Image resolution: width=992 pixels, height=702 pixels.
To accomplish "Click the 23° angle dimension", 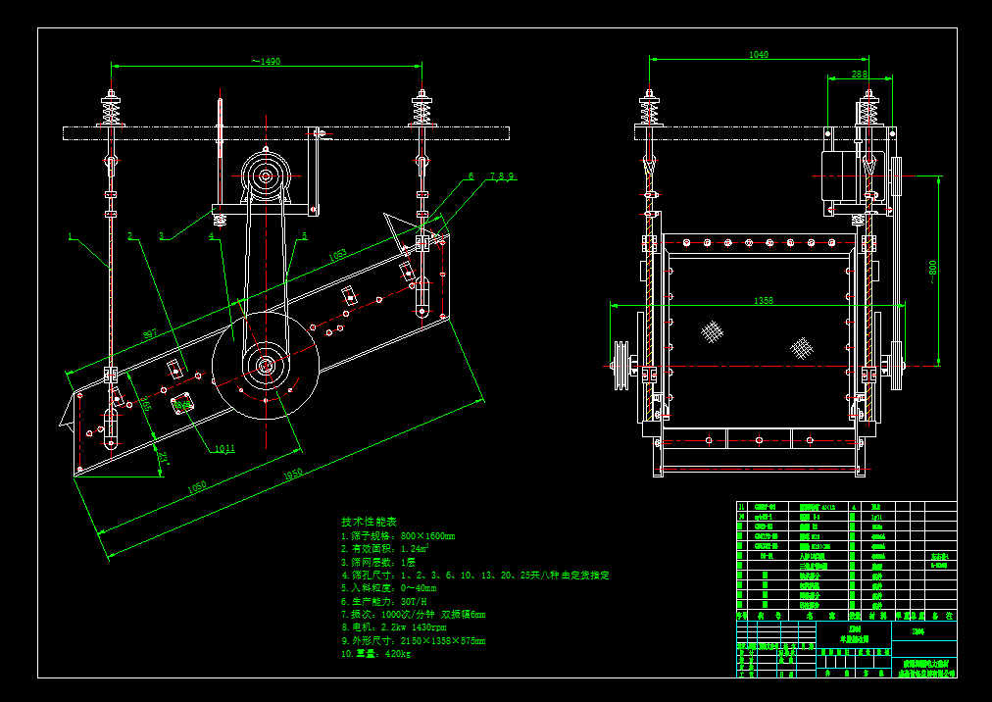I will pyautogui.click(x=162, y=455).
